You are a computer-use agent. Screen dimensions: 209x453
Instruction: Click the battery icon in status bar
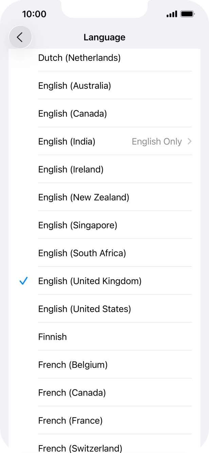[x=187, y=14]
